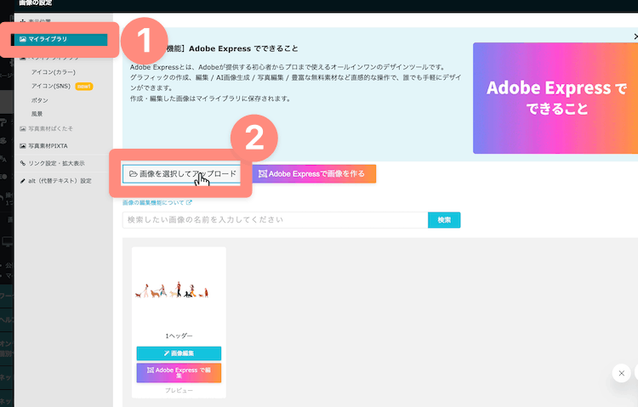Select アイコン(SNS) category
Viewport: 638px width, 407px height.
pyautogui.click(x=51, y=86)
